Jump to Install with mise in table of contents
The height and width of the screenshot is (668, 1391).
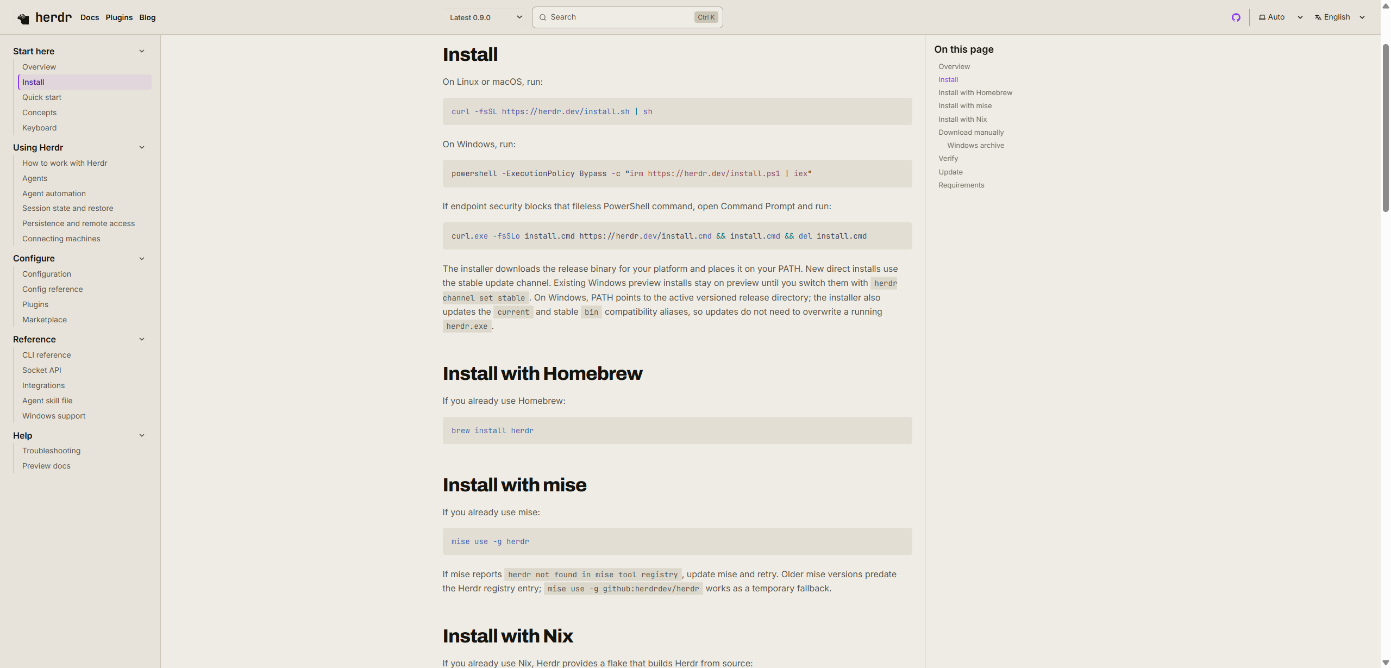[x=965, y=105]
